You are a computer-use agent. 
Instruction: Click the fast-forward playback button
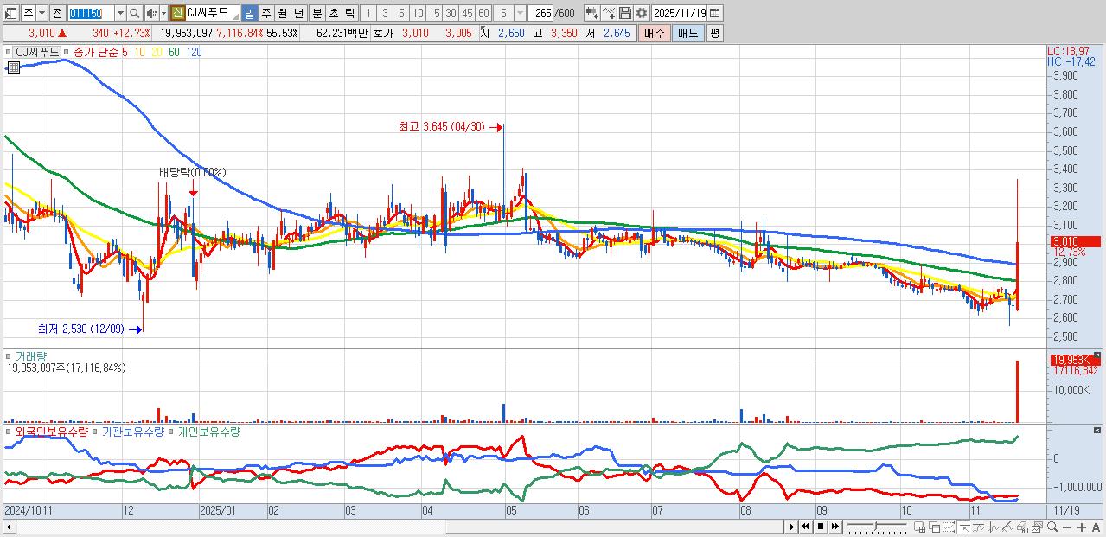[x=835, y=527]
